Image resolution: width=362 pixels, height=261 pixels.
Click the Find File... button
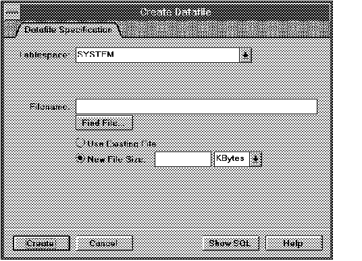pyautogui.click(x=105, y=123)
